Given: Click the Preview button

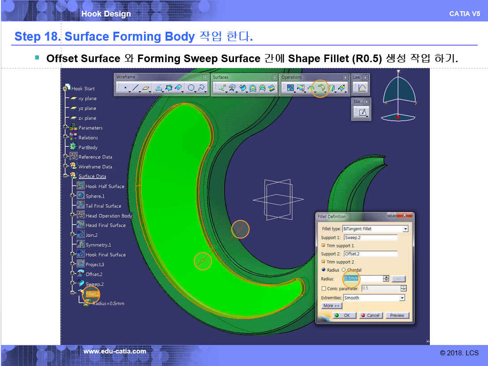Looking at the screenshot, I should tap(397, 316).
